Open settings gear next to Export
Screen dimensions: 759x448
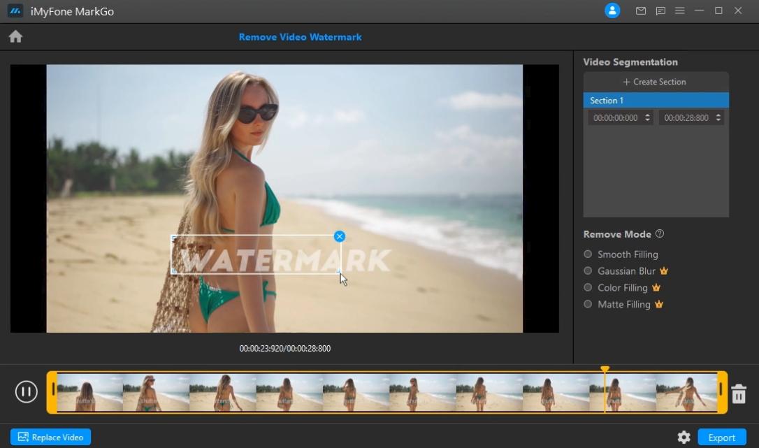pyautogui.click(x=684, y=438)
